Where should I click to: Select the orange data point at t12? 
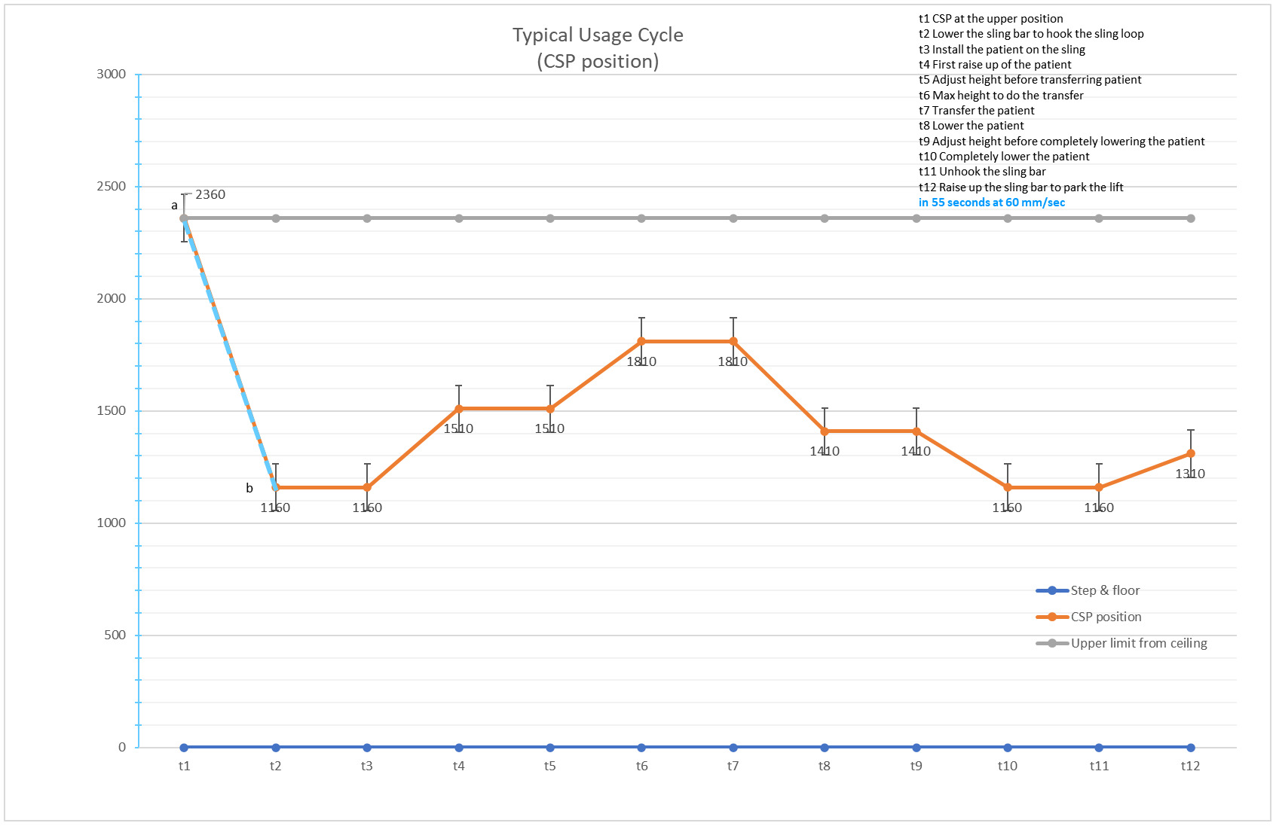pos(1191,453)
